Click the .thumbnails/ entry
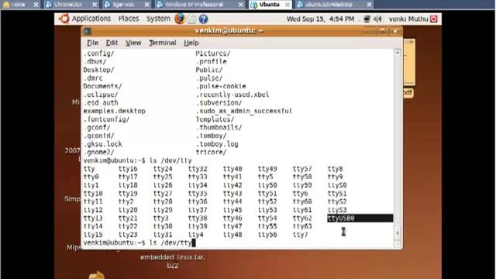The width and height of the screenshot is (496, 279). [219, 127]
